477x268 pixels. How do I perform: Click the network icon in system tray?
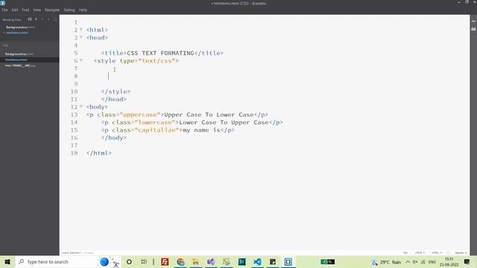[x=423, y=261]
